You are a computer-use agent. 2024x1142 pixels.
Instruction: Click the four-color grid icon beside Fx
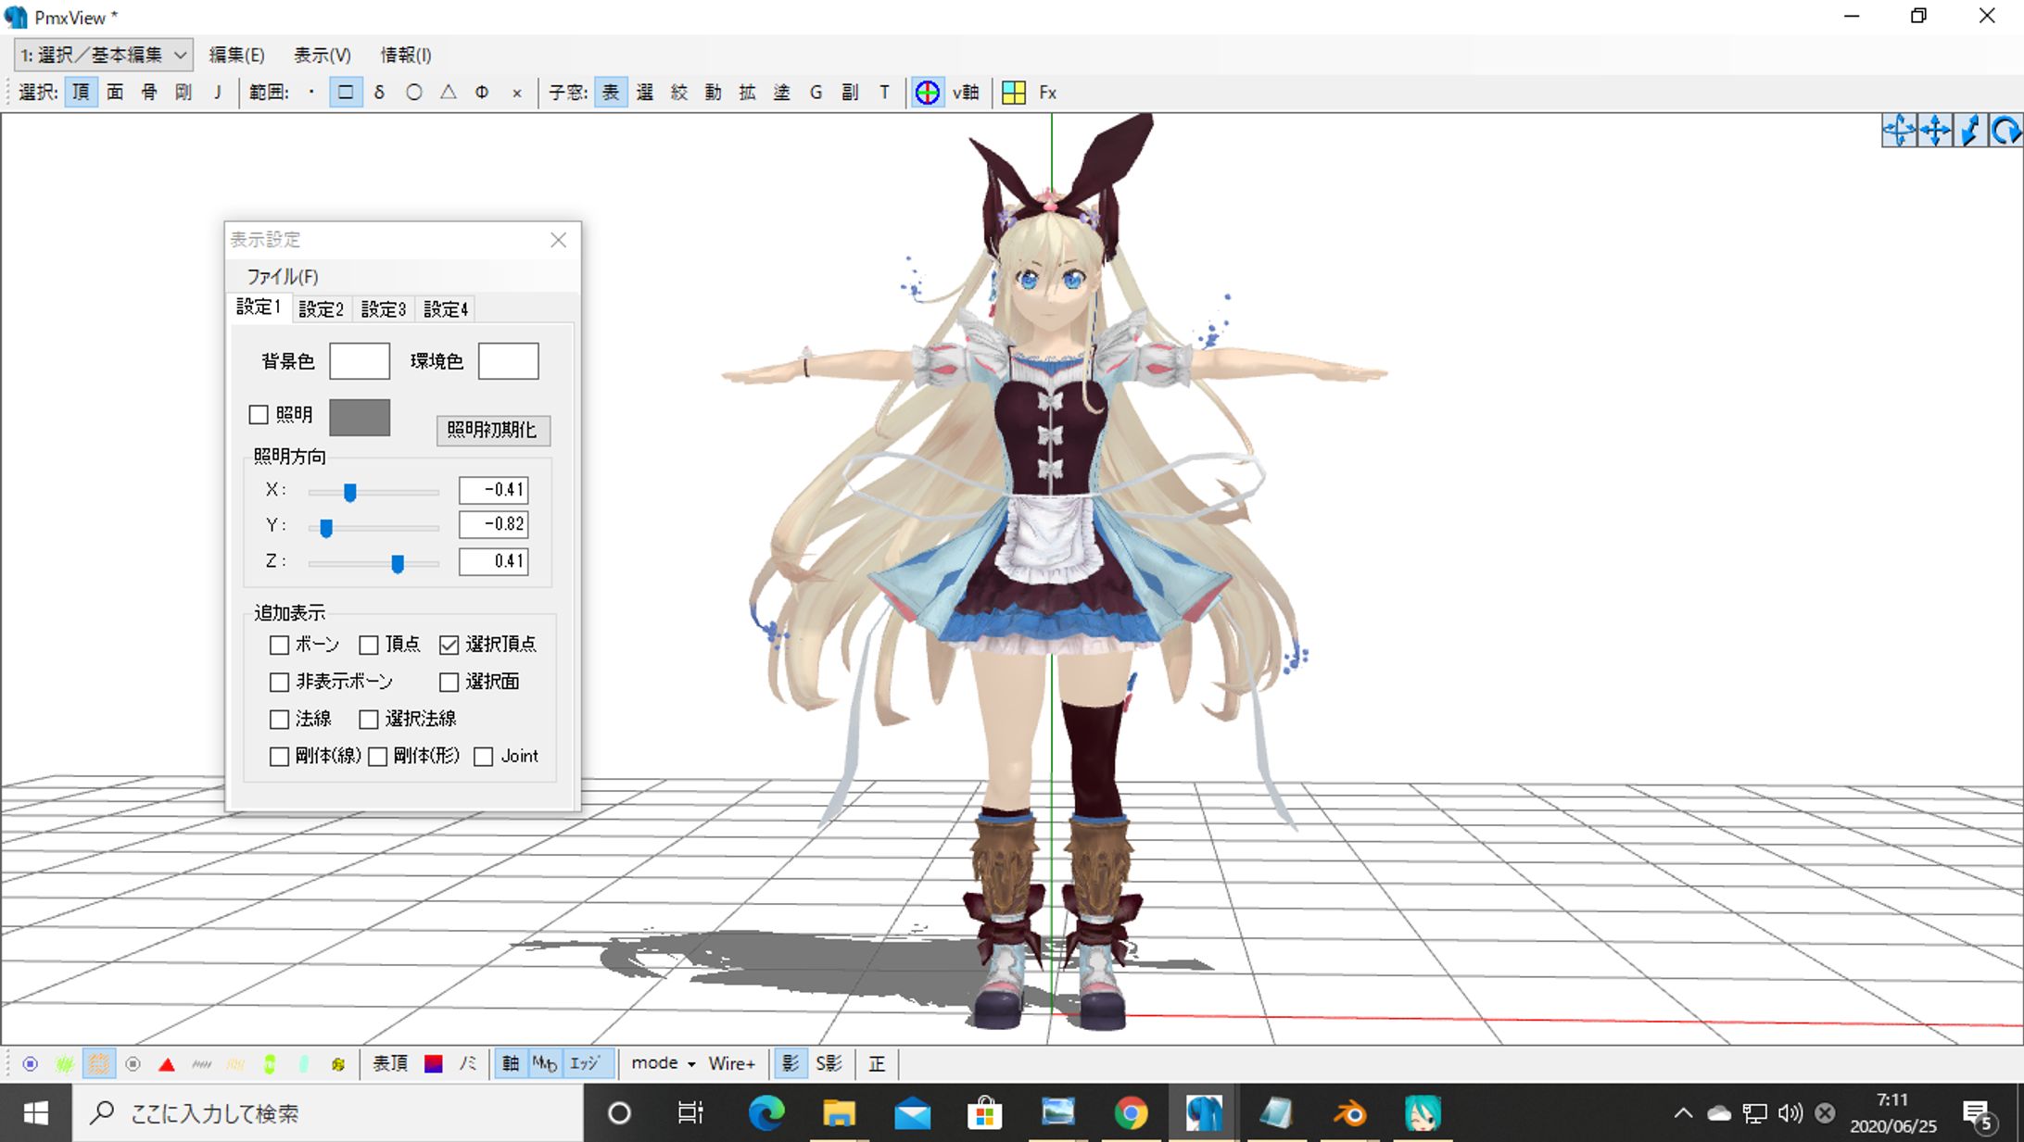[1013, 93]
